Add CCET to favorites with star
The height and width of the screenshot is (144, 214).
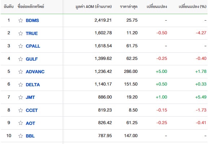tap(21, 110)
